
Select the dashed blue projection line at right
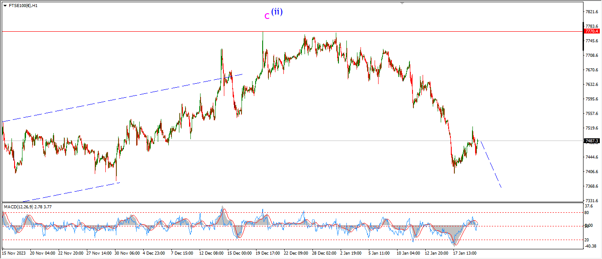coord(491,164)
